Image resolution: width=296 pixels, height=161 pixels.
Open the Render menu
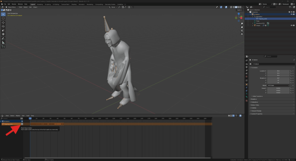[14, 4]
